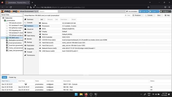This screenshot has height=97, width=172.
Task: Click the Replication icon
Action: point(25,46)
